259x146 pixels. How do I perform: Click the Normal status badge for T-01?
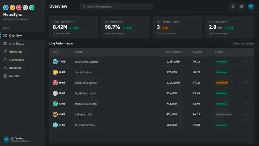[221, 62]
